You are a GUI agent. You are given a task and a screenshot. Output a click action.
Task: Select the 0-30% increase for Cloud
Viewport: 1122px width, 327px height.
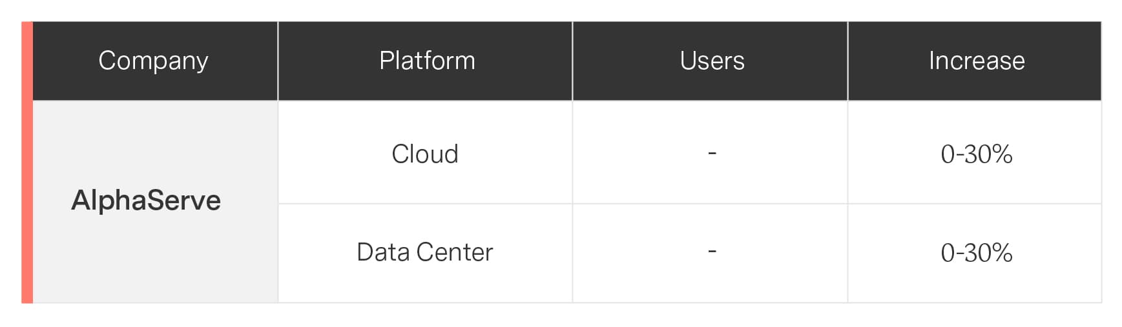[976, 154]
